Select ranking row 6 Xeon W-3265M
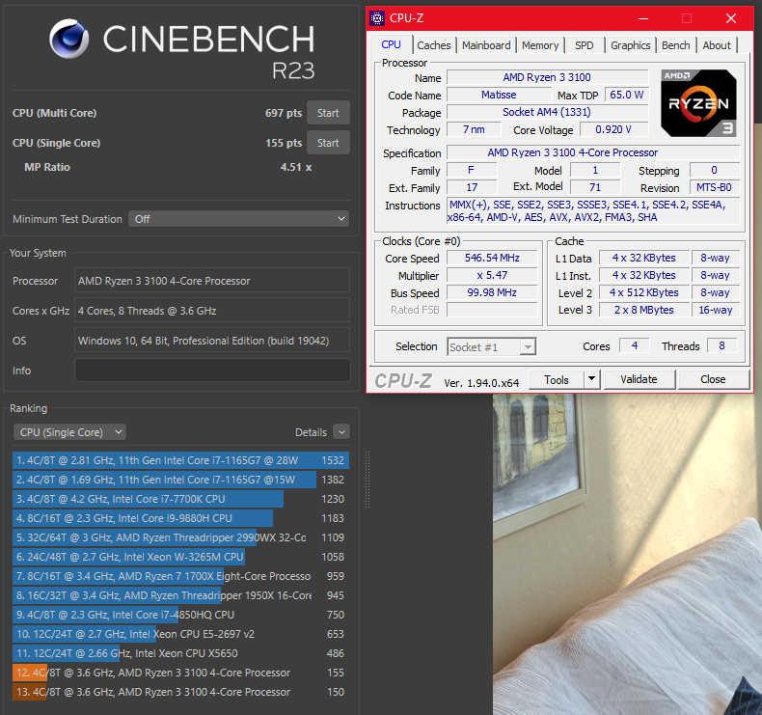 pyautogui.click(x=180, y=557)
